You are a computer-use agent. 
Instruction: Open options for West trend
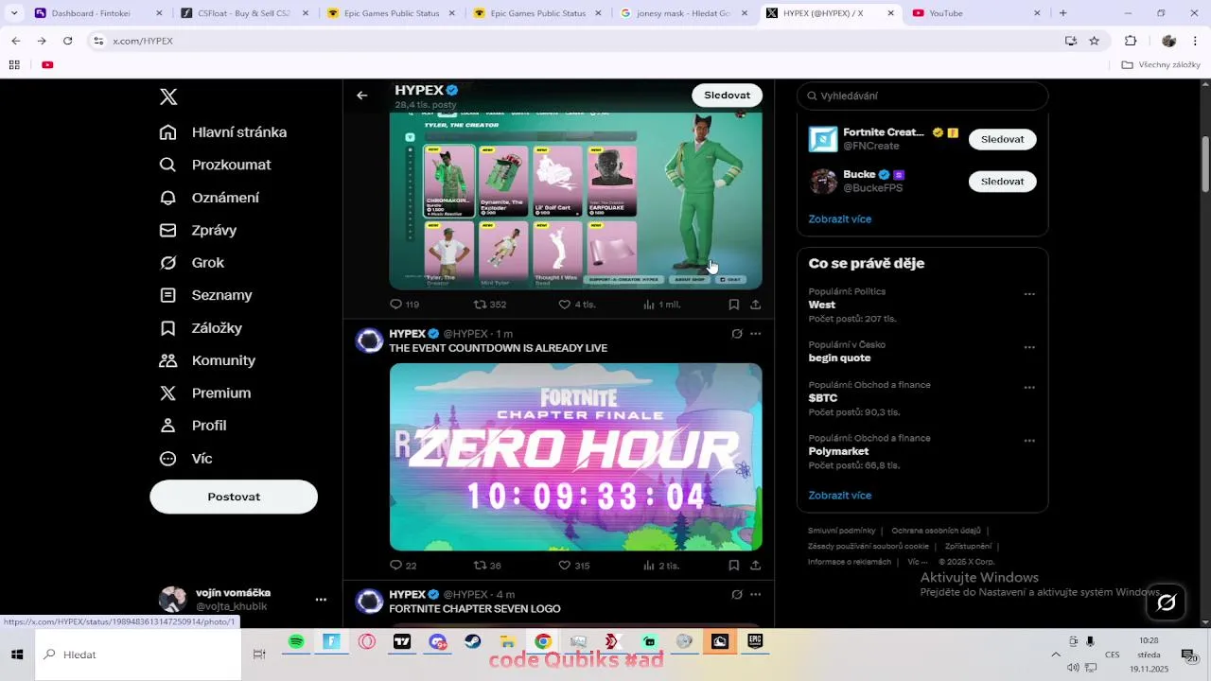[1029, 294]
